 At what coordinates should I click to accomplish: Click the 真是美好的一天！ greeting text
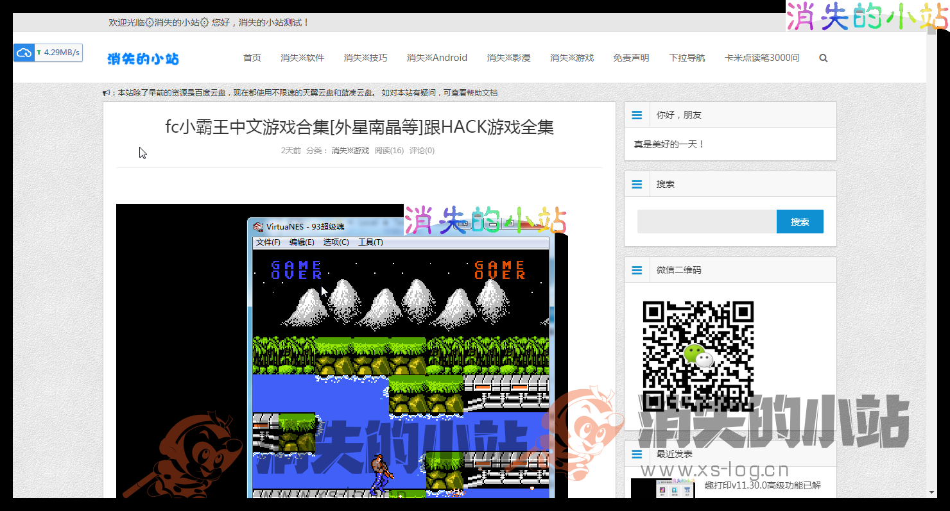coord(669,144)
